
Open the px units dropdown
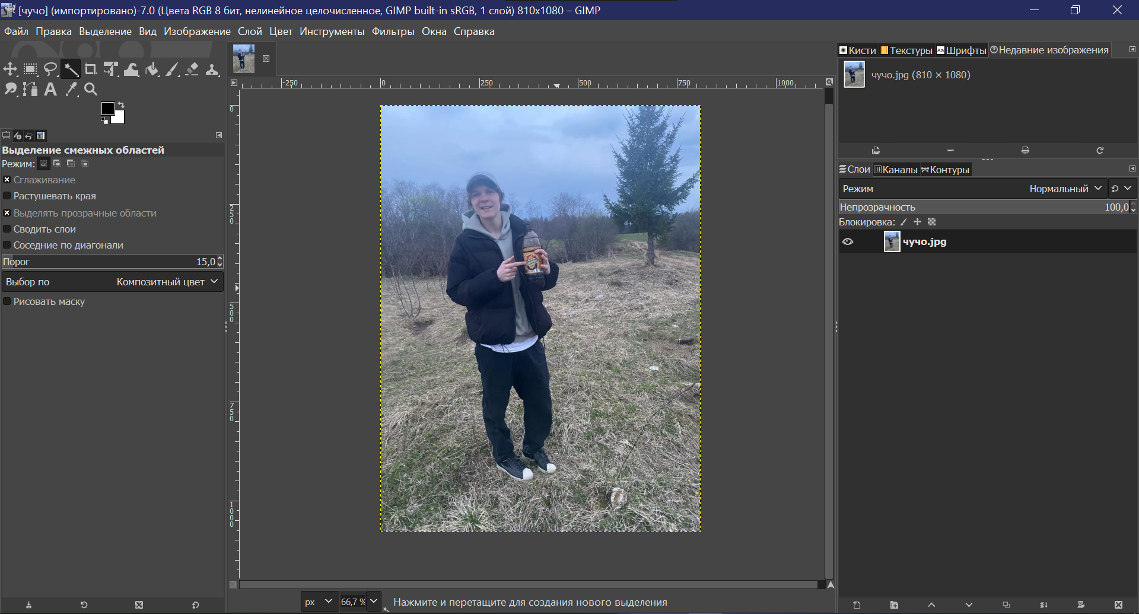[319, 602]
